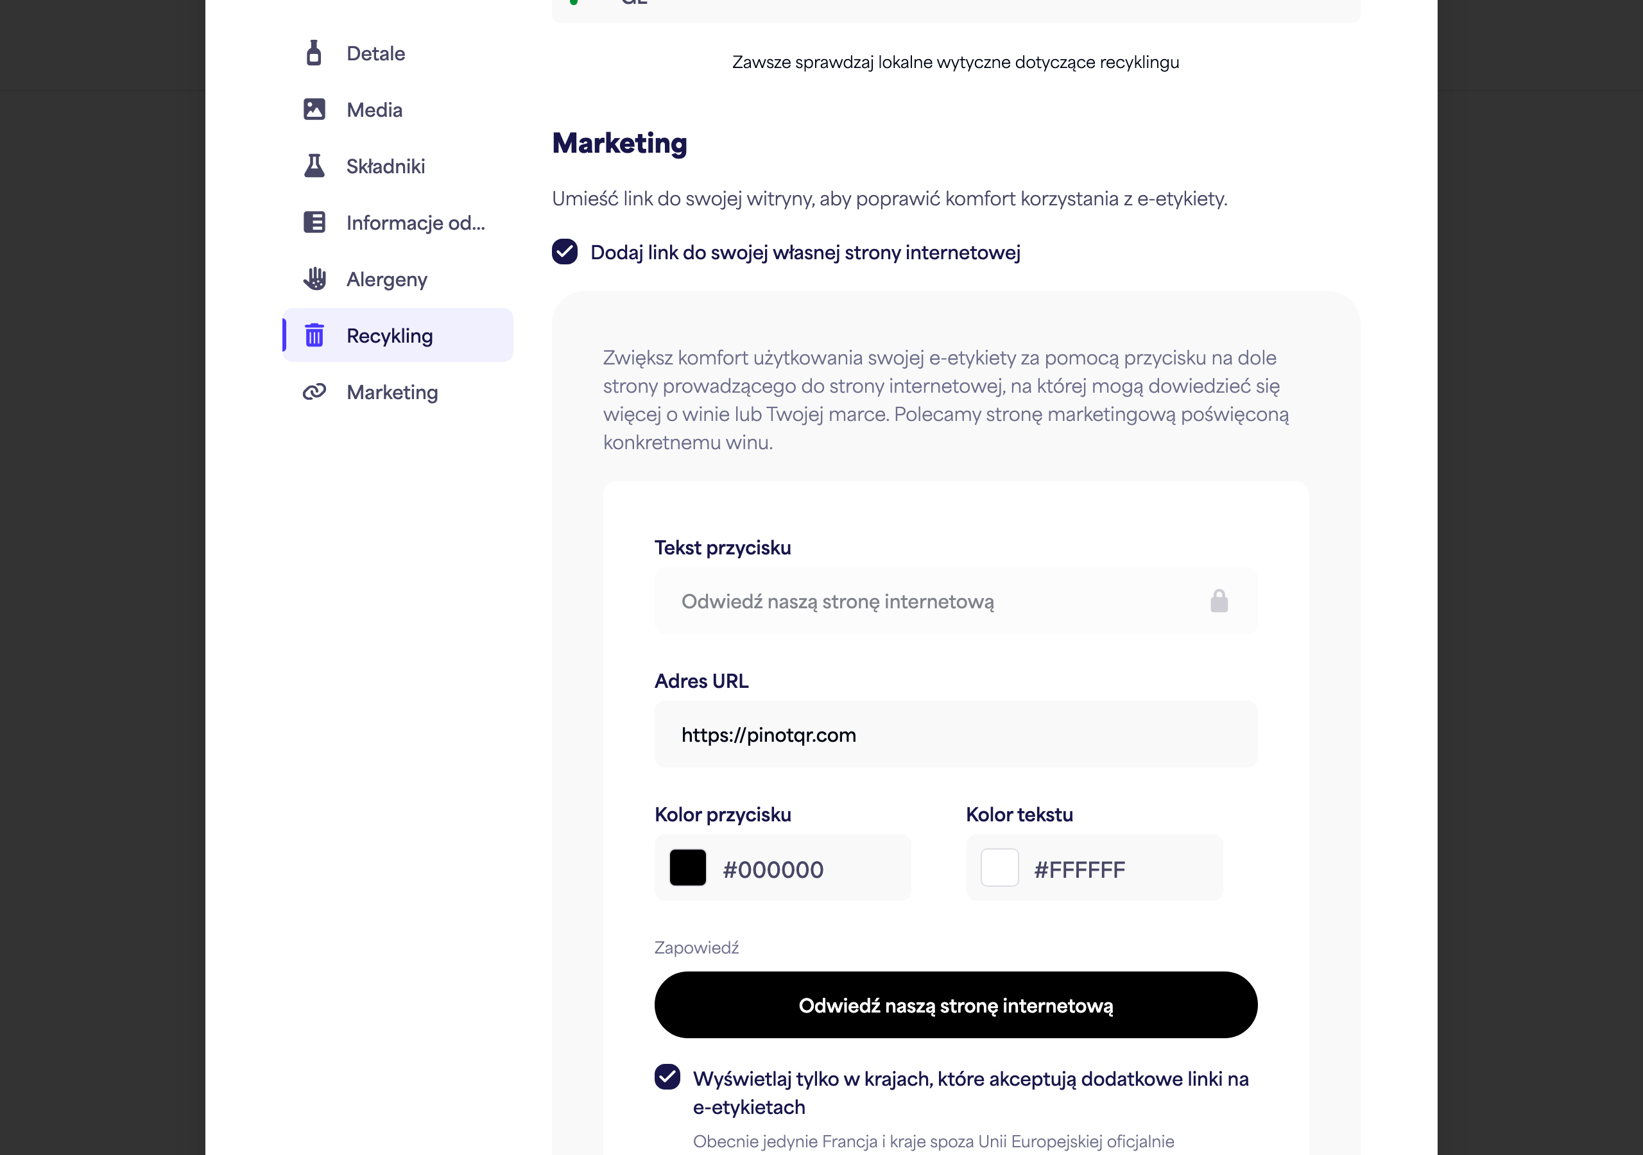The height and width of the screenshot is (1155, 1643).
Task: Click the Adres URL input field
Action: [956, 735]
